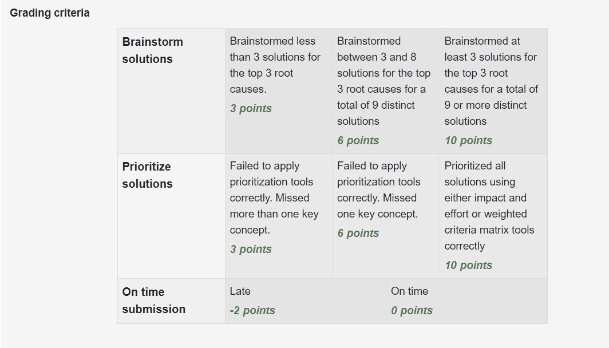Image resolution: width=609 pixels, height=348 pixels.
Task: Pick the 10 points Brainstorm solutions score
Action: pos(468,141)
